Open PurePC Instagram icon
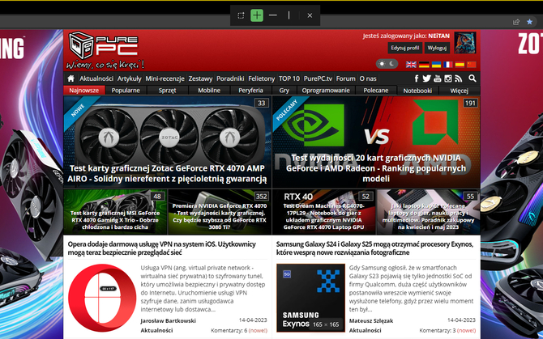Screen dimensions: 543x339 coord(447,78)
